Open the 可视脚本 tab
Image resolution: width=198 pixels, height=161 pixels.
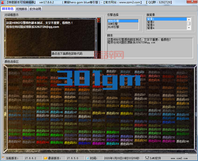[x=22, y=9]
